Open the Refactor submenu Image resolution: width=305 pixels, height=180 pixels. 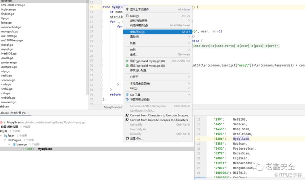pyautogui.click(x=135, y=37)
